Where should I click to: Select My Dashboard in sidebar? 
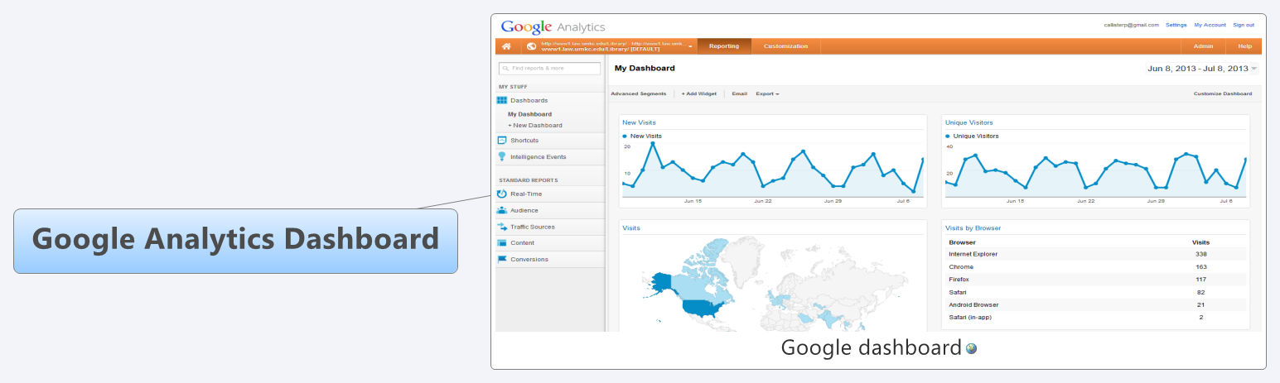point(530,114)
